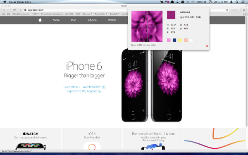Screen dimensions: 248x155
Task: Click the Watch the film link
Action: point(94,87)
